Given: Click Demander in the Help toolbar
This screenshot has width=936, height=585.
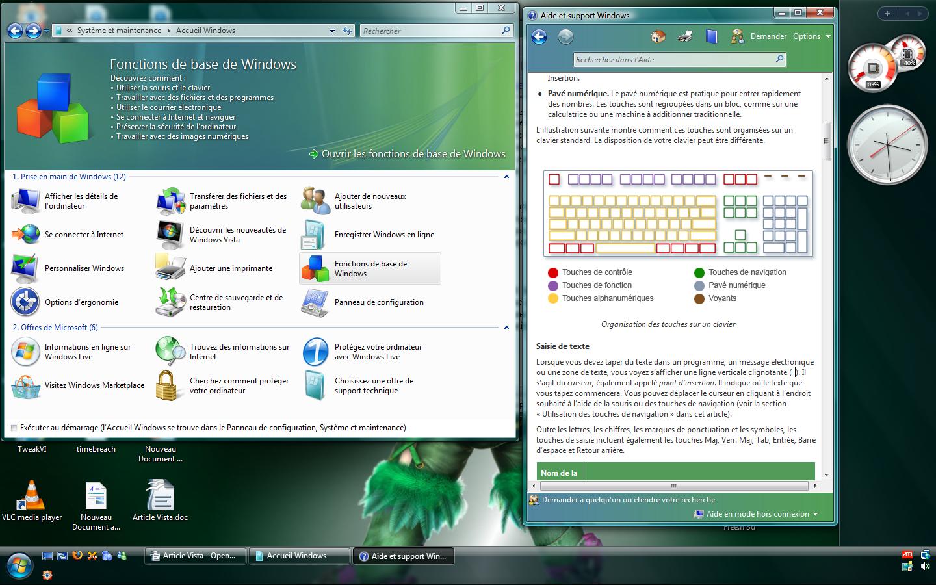Looking at the screenshot, I should (768, 36).
